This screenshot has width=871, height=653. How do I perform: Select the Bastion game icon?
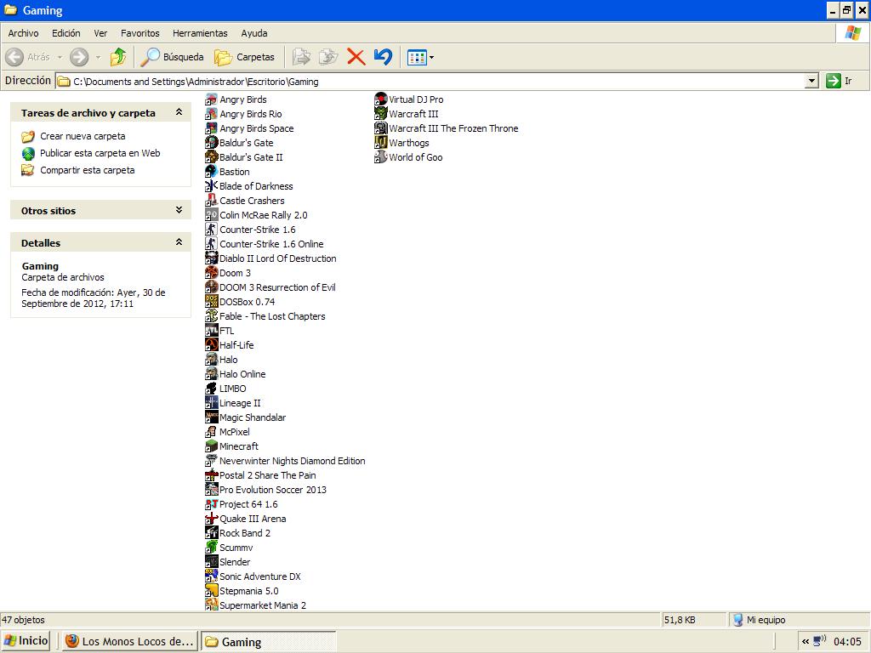(x=211, y=172)
